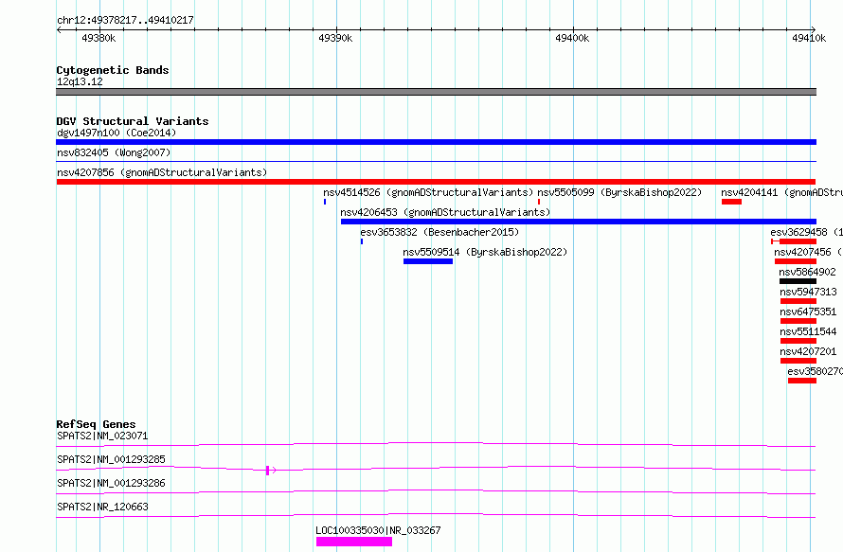The height and width of the screenshot is (552, 843).
Task: Select the 12q13.12 cytogenetic band bar
Action: [436, 92]
